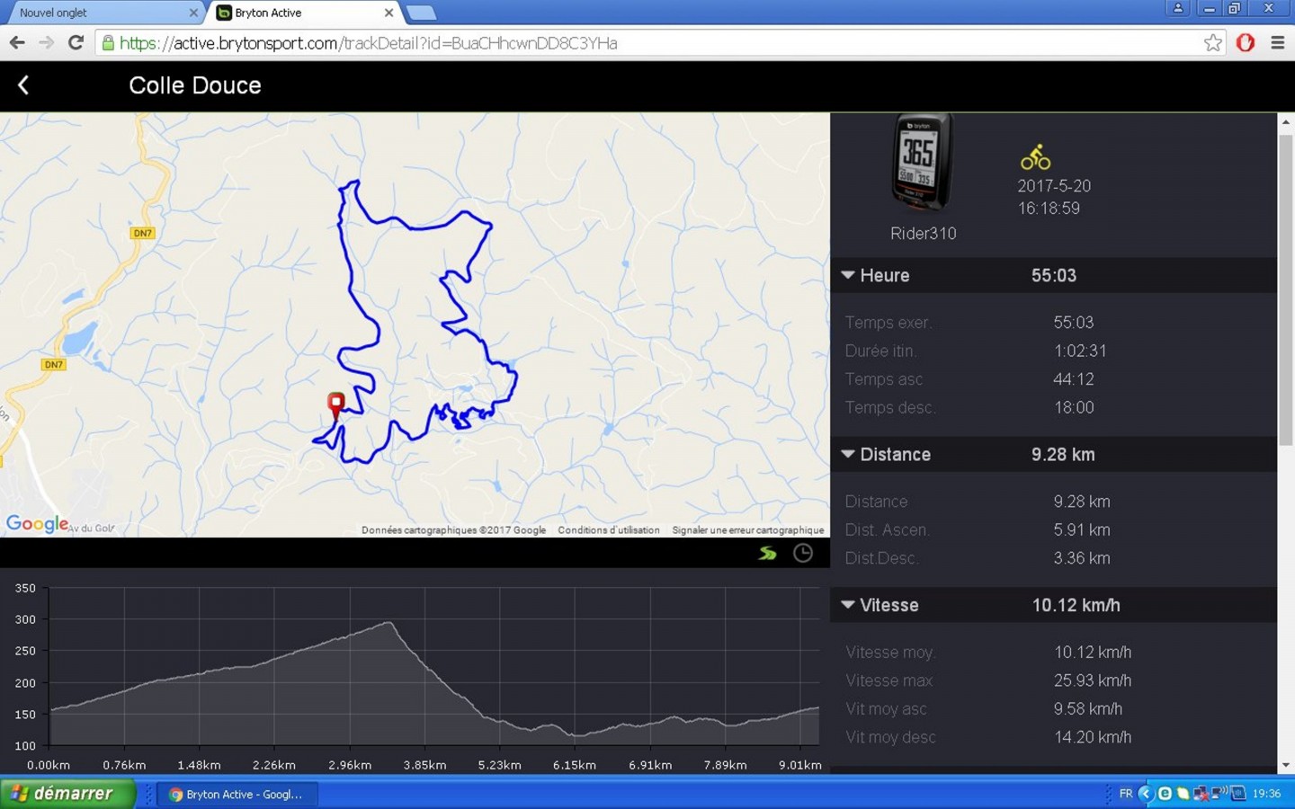Close the Nouvel onglet tab
Viewport: 1295px width, 809px height.
[x=193, y=13]
